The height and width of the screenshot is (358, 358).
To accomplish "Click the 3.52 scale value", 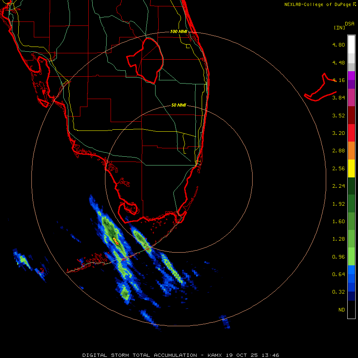I will pos(339,115).
